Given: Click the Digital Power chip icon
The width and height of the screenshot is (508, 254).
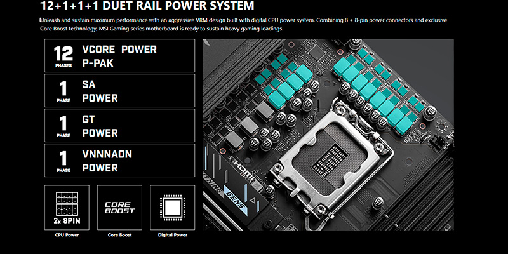Looking at the screenshot, I should (173, 208).
